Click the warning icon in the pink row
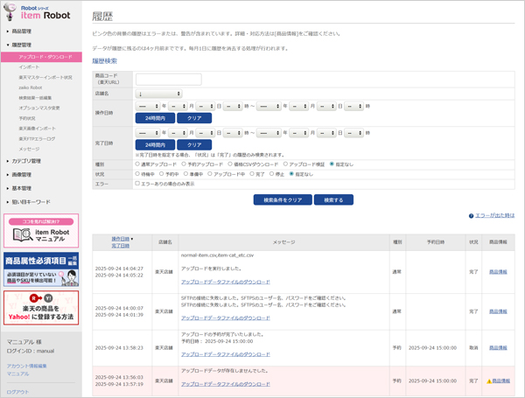Image resolution: width=525 pixels, height=398 pixels. tap(489, 381)
